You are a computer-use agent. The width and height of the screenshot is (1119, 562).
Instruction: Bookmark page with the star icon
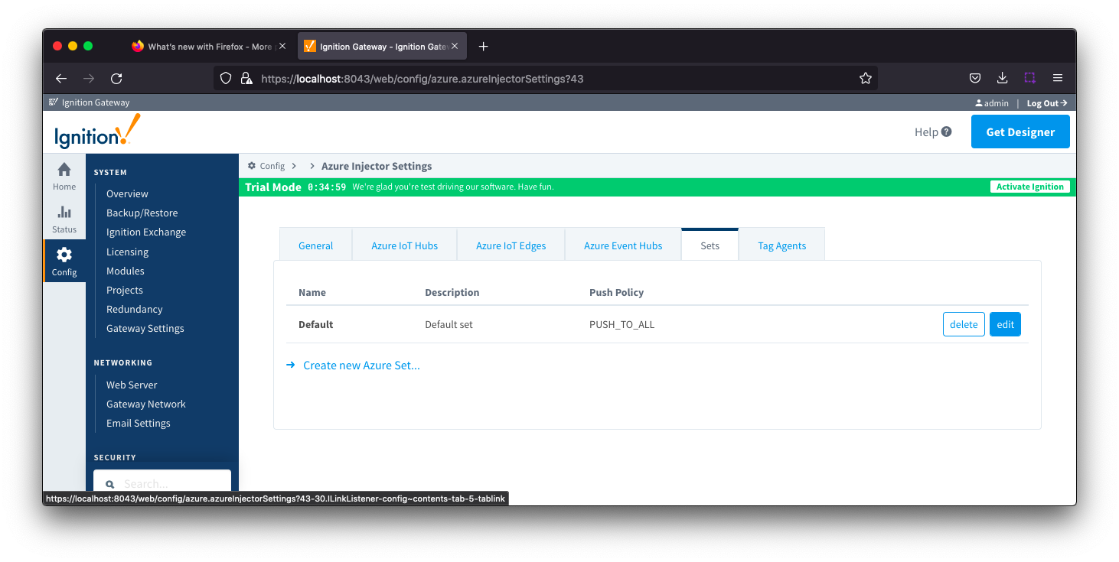(x=865, y=78)
